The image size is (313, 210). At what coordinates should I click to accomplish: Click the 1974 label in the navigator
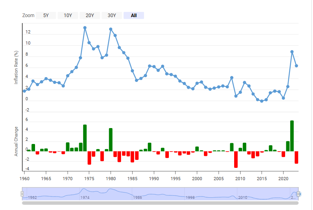tap(85, 197)
